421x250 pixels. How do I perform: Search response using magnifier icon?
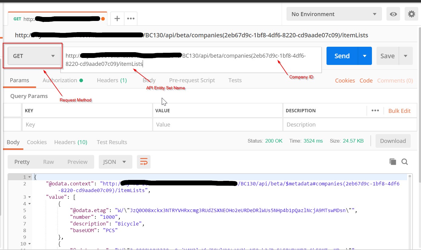(405, 162)
